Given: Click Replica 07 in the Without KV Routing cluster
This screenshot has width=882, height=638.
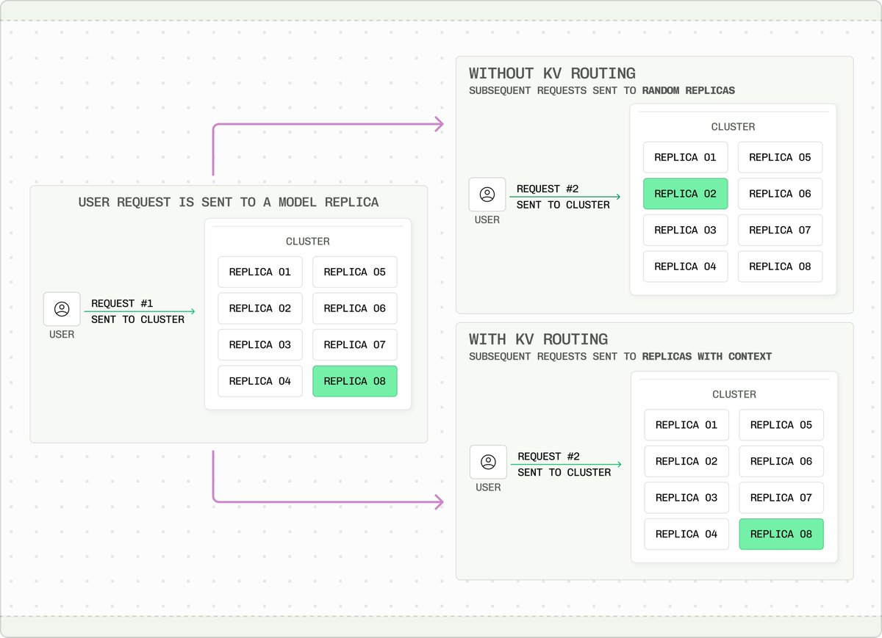Looking at the screenshot, I should 780,230.
